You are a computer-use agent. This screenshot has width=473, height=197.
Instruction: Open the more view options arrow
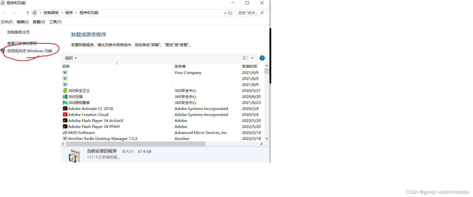(x=252, y=58)
